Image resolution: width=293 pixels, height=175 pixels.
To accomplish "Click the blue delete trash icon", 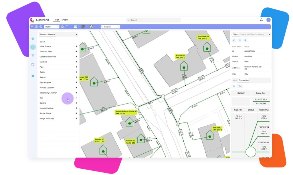I will (245, 40).
